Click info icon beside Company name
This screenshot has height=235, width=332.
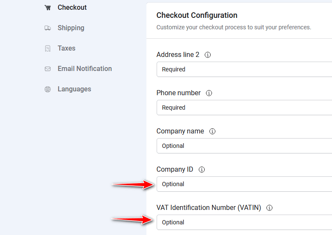[212, 131]
